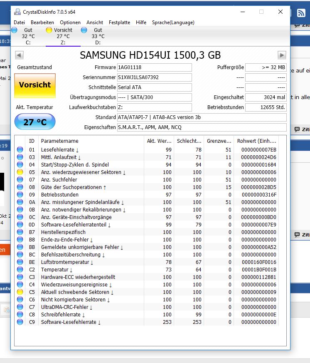
Task: Click status icon of Gemeldete unkorrigierbare Fehler row
Action: [20, 247]
